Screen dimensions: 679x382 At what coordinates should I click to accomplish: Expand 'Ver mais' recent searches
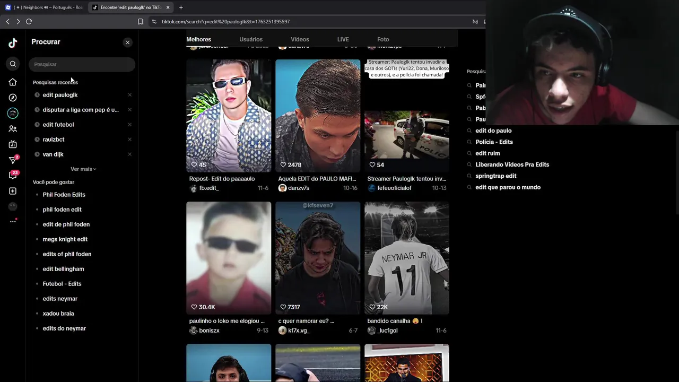83,169
